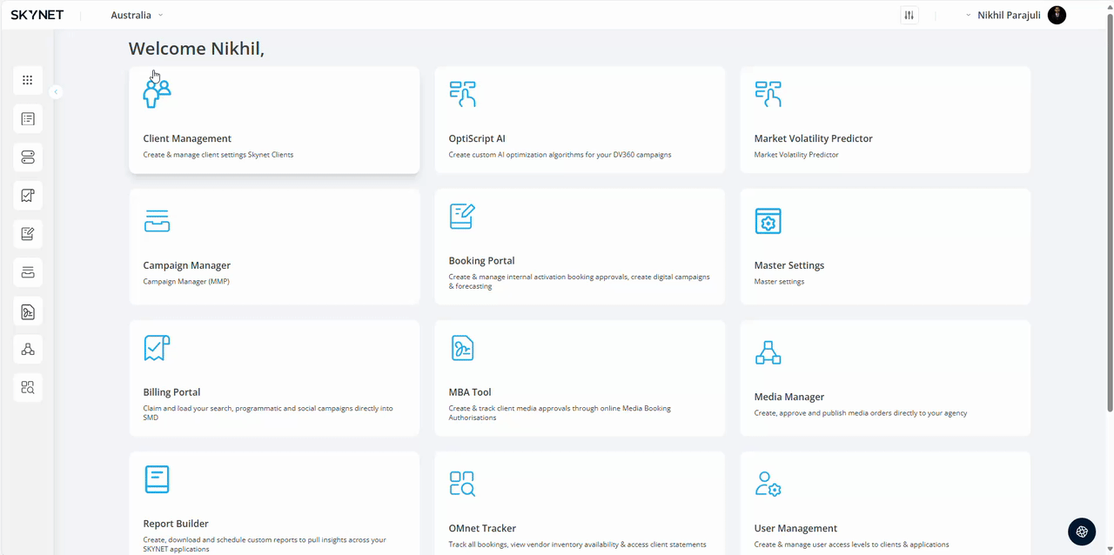Click the Report Builder book icon

[157, 479]
